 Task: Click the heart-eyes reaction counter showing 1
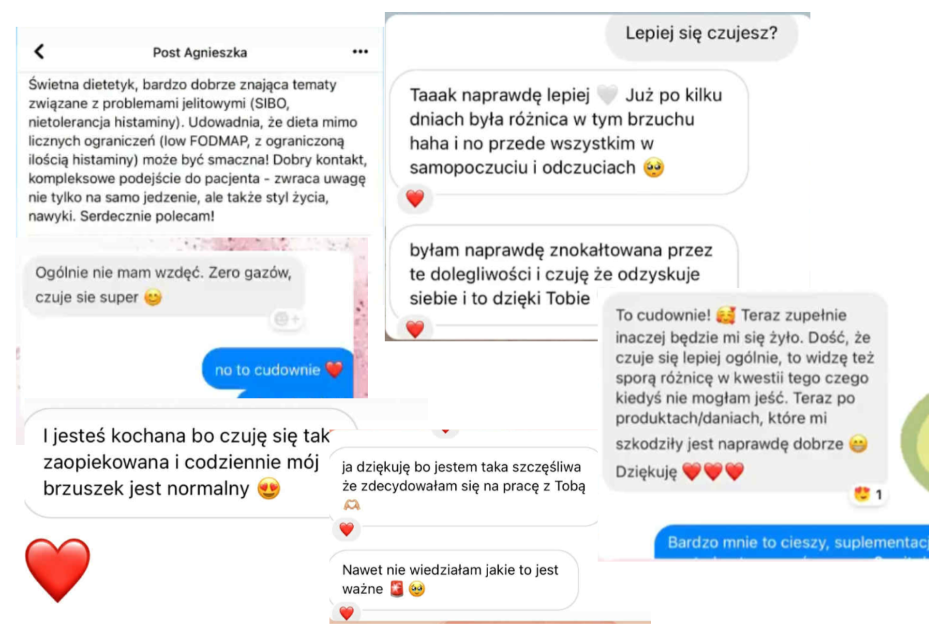pyautogui.click(x=869, y=494)
